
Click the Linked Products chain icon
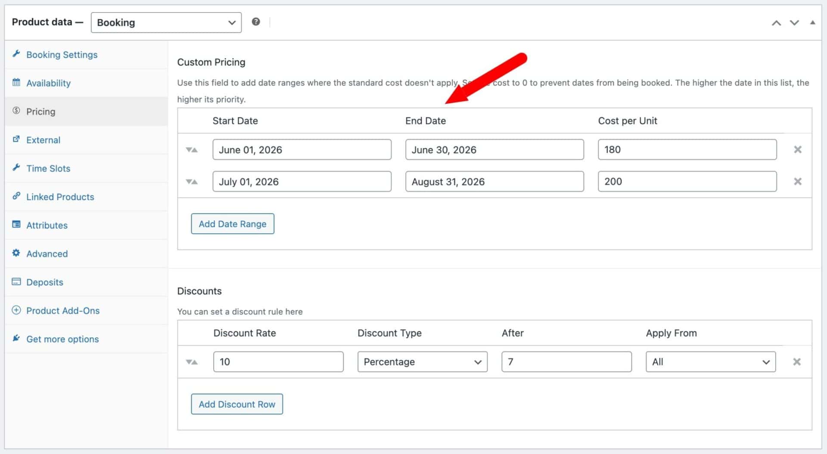[x=16, y=195]
